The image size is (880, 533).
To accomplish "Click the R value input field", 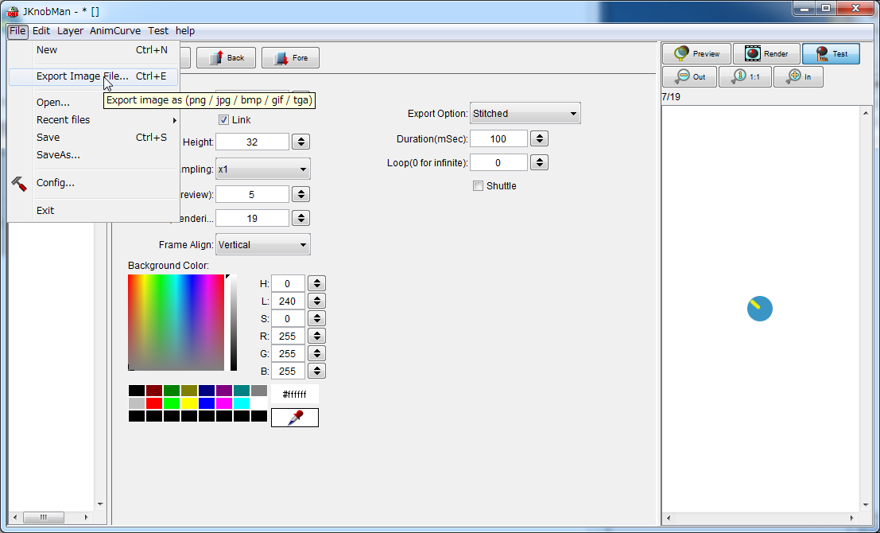I will [287, 336].
